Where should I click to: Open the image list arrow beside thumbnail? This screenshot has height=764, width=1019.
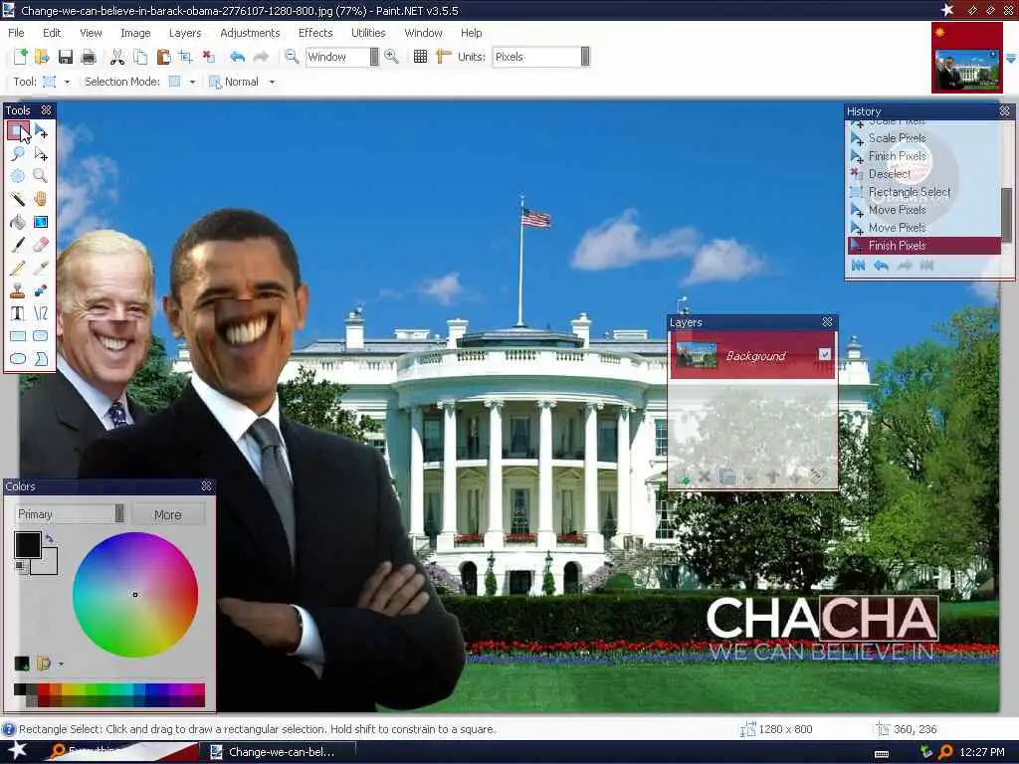pos(1011,59)
